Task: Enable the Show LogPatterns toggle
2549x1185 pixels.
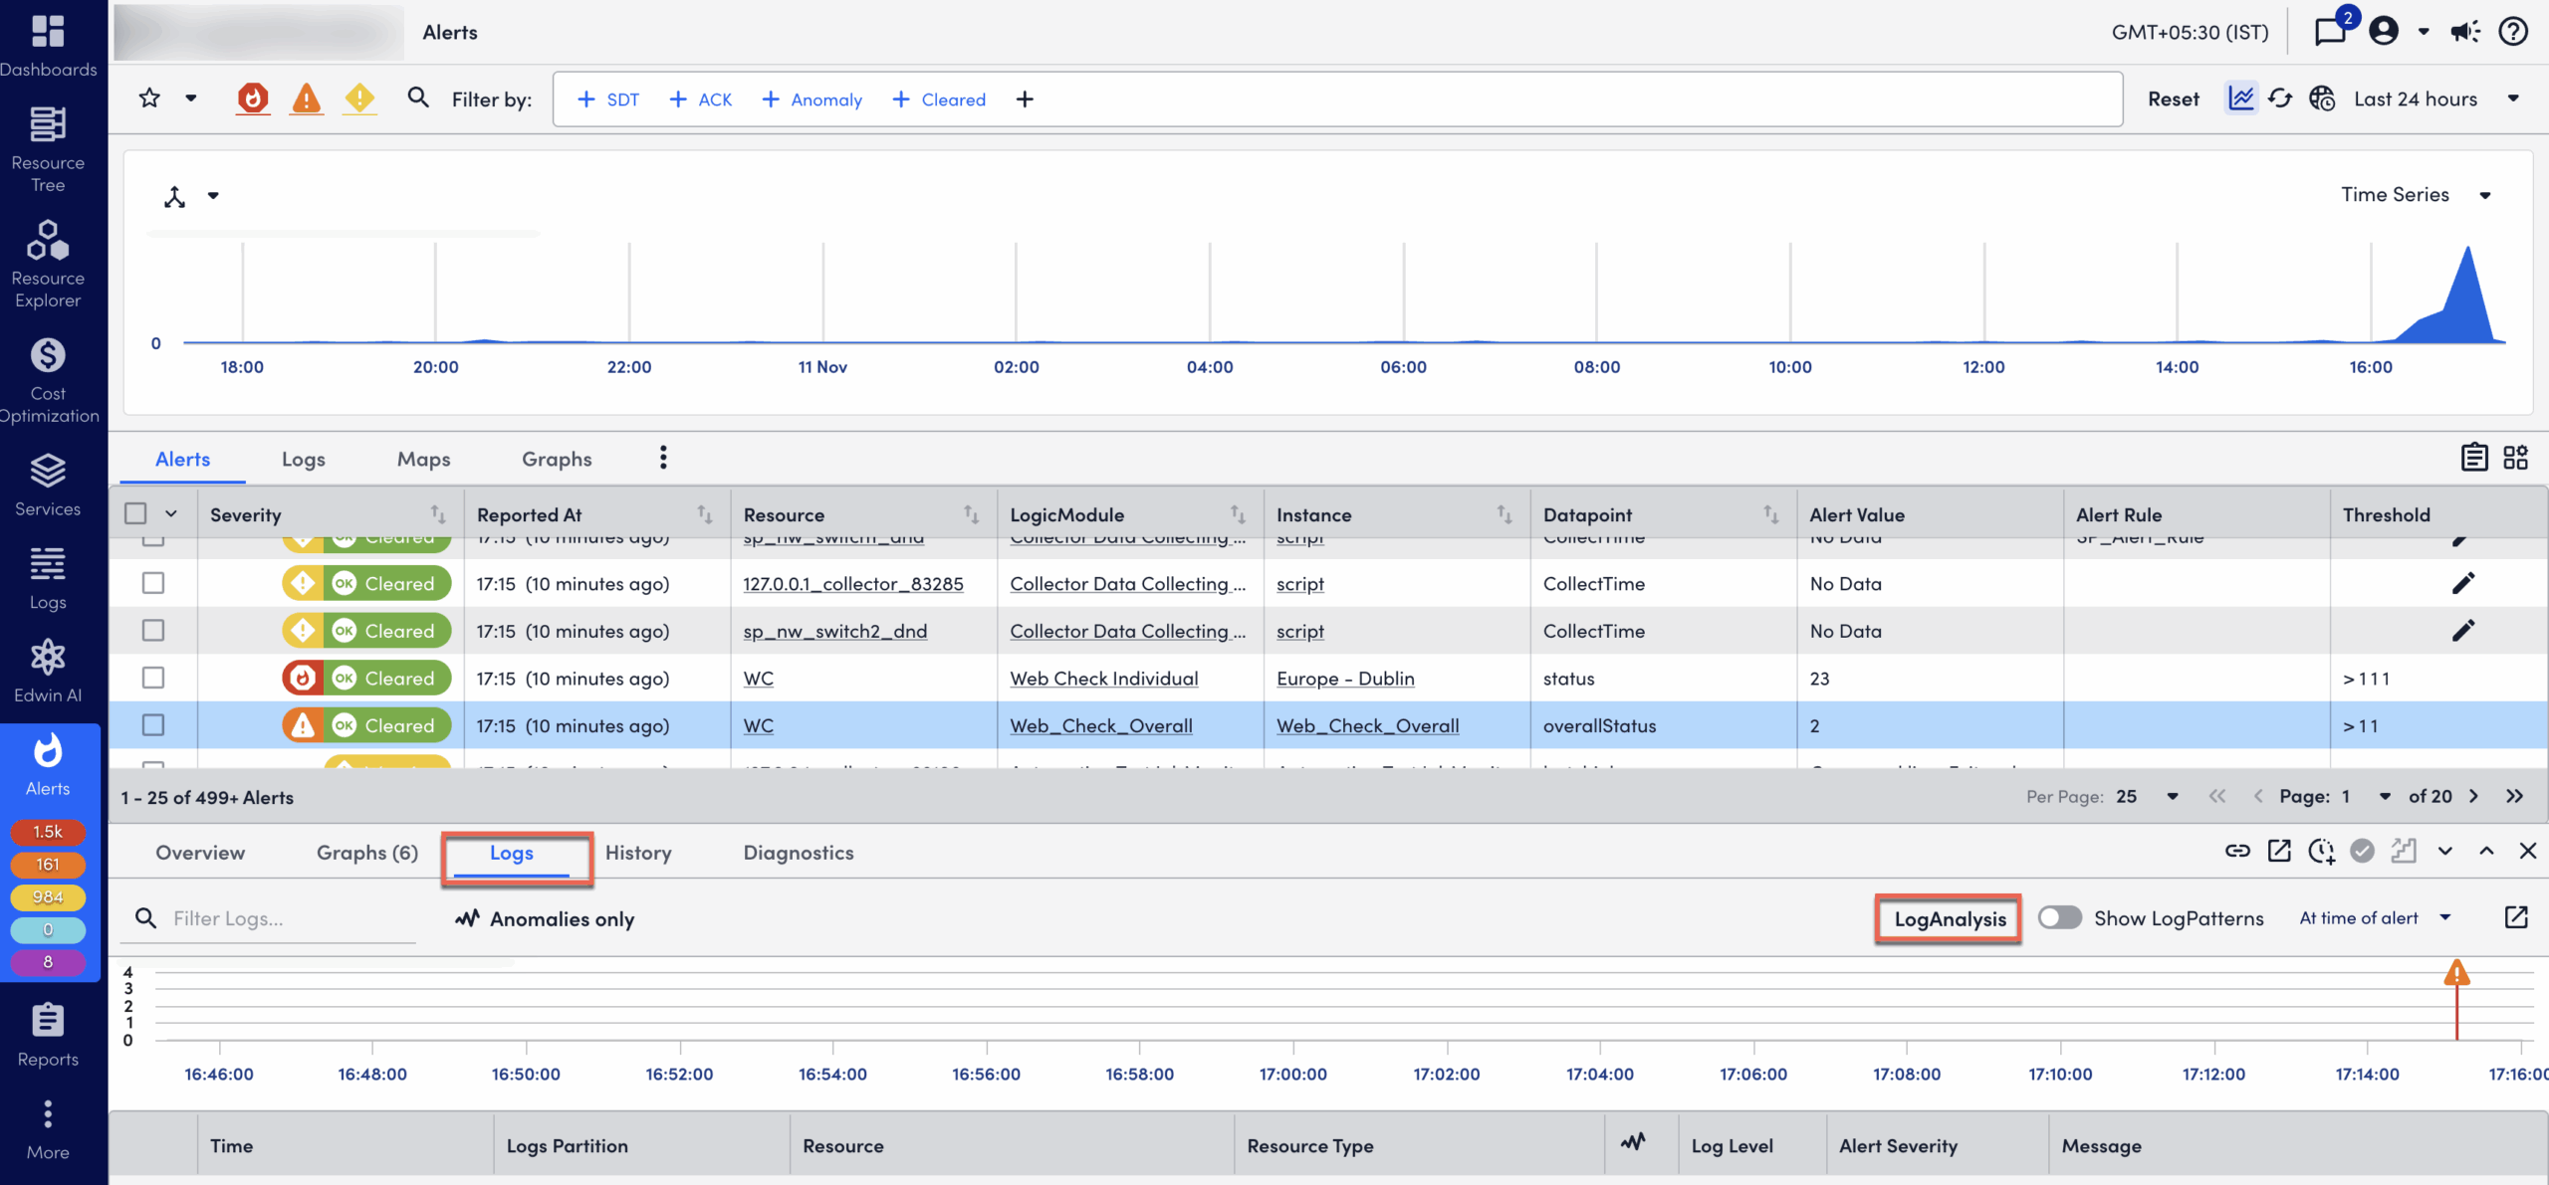Action: [2059, 917]
